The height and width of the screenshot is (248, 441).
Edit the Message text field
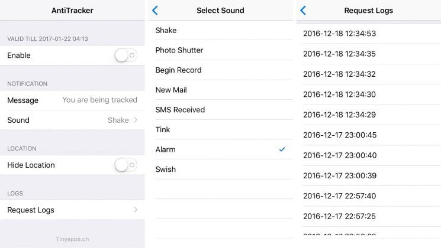click(x=99, y=100)
